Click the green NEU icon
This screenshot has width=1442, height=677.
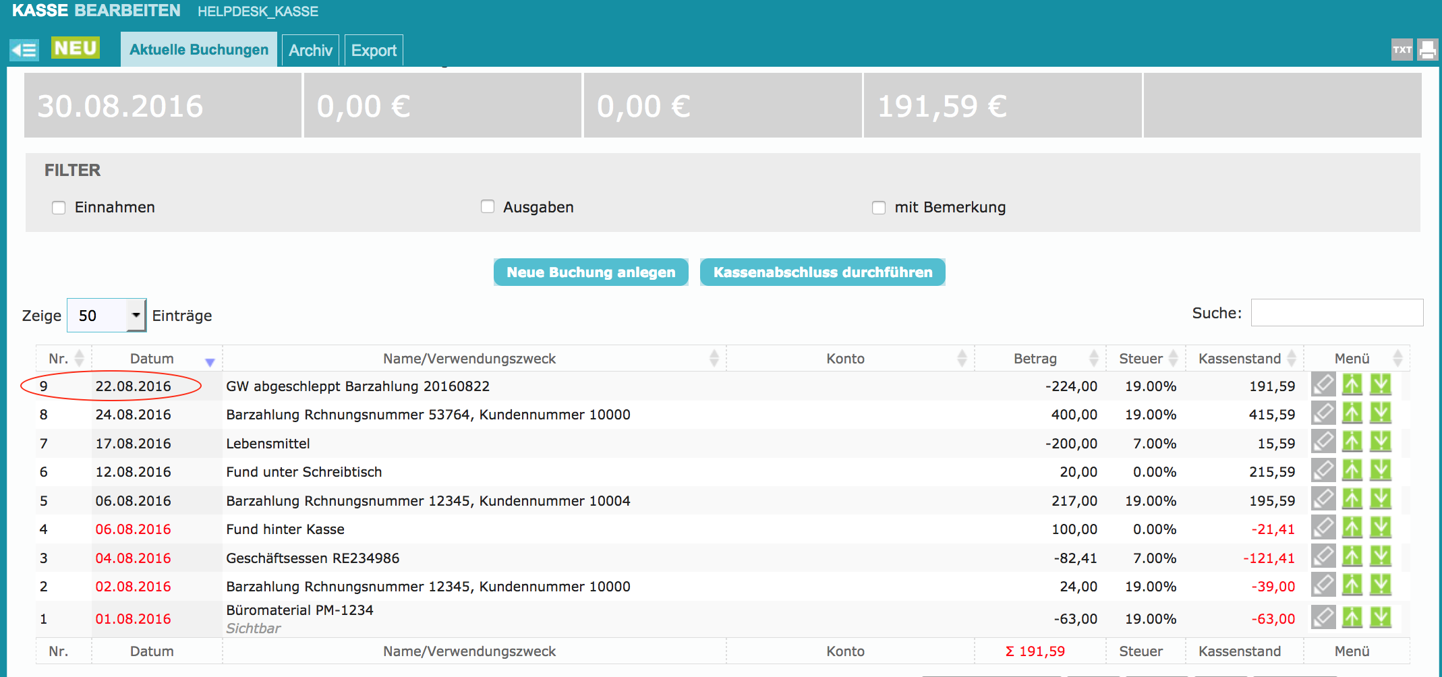(x=76, y=49)
